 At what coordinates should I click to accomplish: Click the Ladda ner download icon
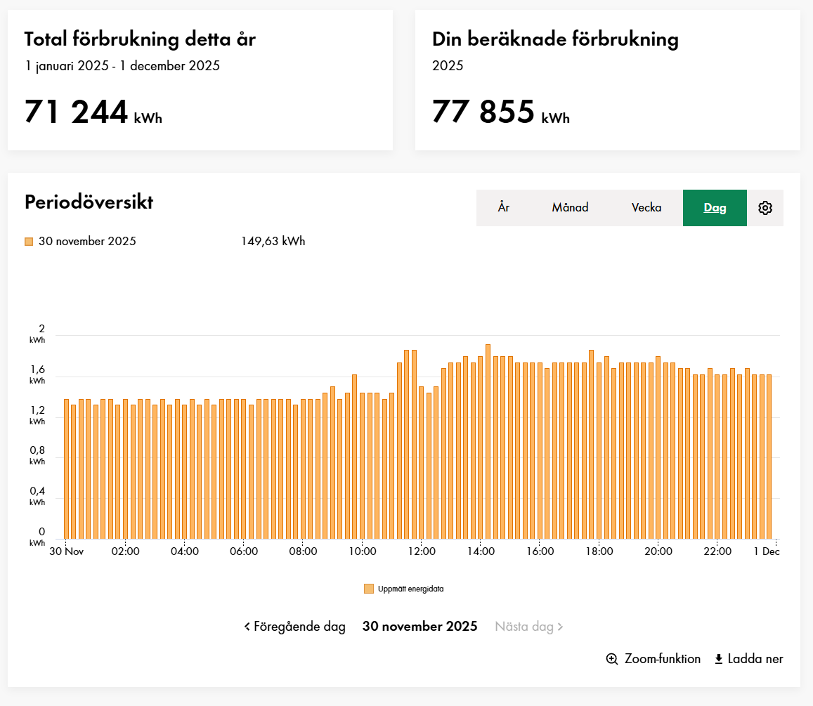[718, 659]
